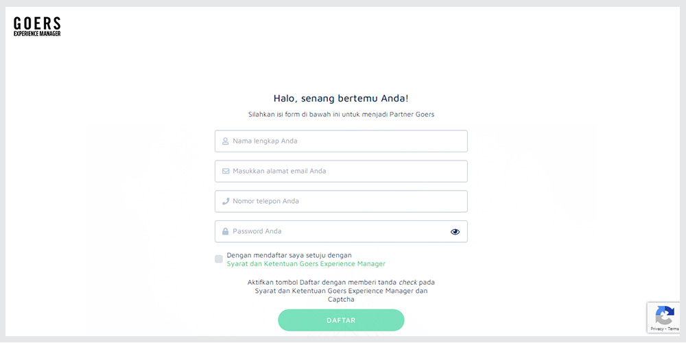This screenshot has width=686, height=343.
Task: Show password using the eye icon
Action: (x=455, y=232)
